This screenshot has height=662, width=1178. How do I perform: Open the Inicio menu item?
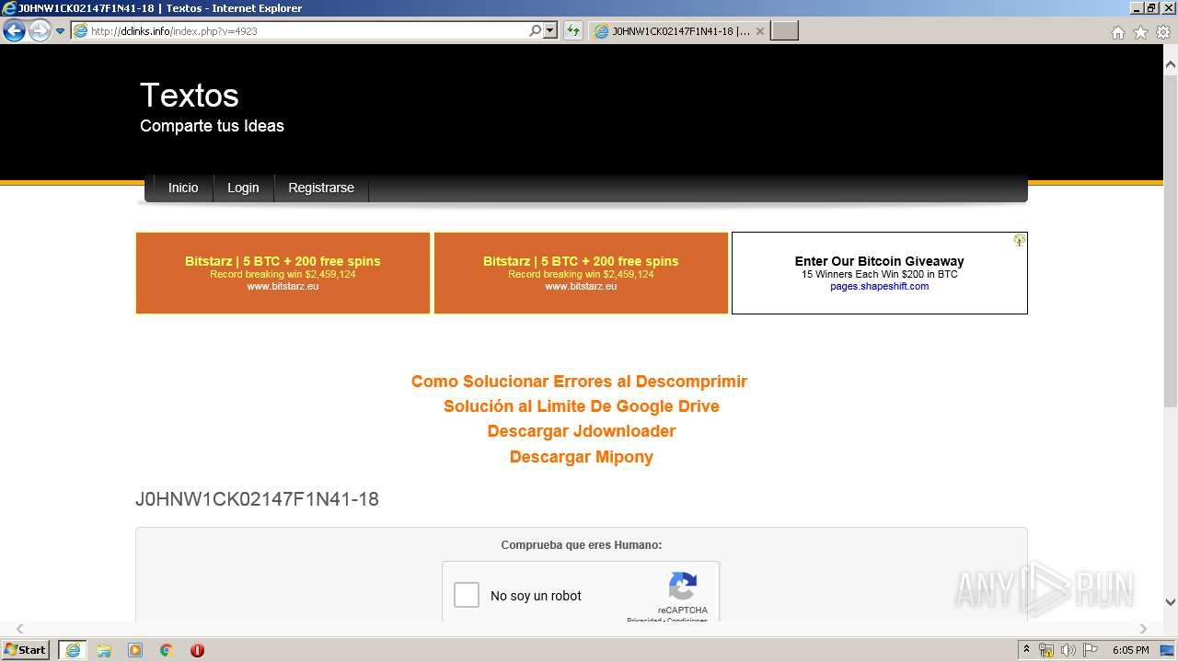coord(183,188)
